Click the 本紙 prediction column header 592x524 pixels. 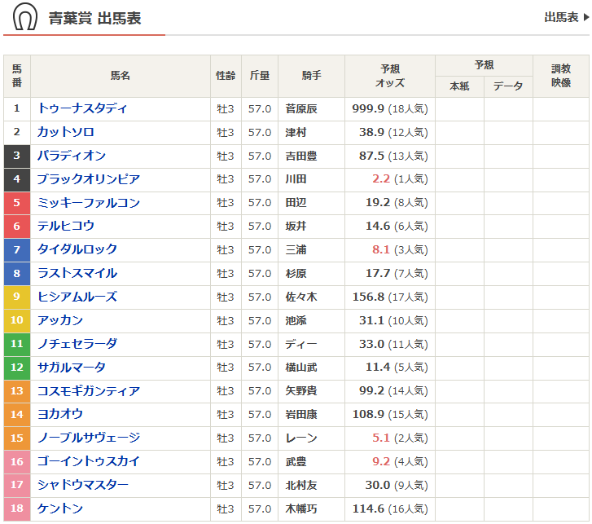pos(459,86)
